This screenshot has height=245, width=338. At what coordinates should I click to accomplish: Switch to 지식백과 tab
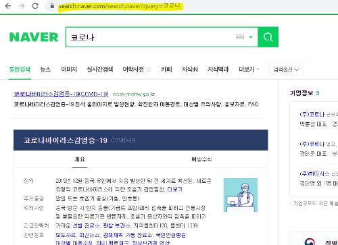(218, 70)
